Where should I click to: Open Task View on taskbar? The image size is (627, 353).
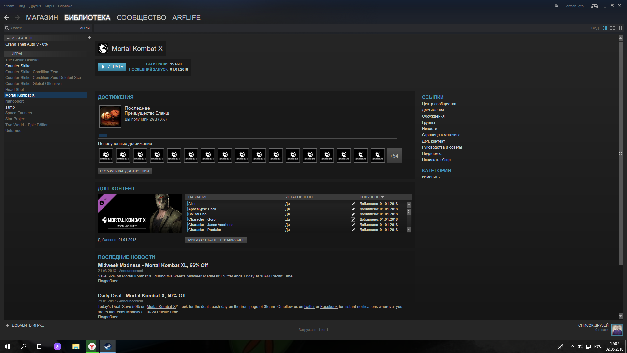(39, 346)
